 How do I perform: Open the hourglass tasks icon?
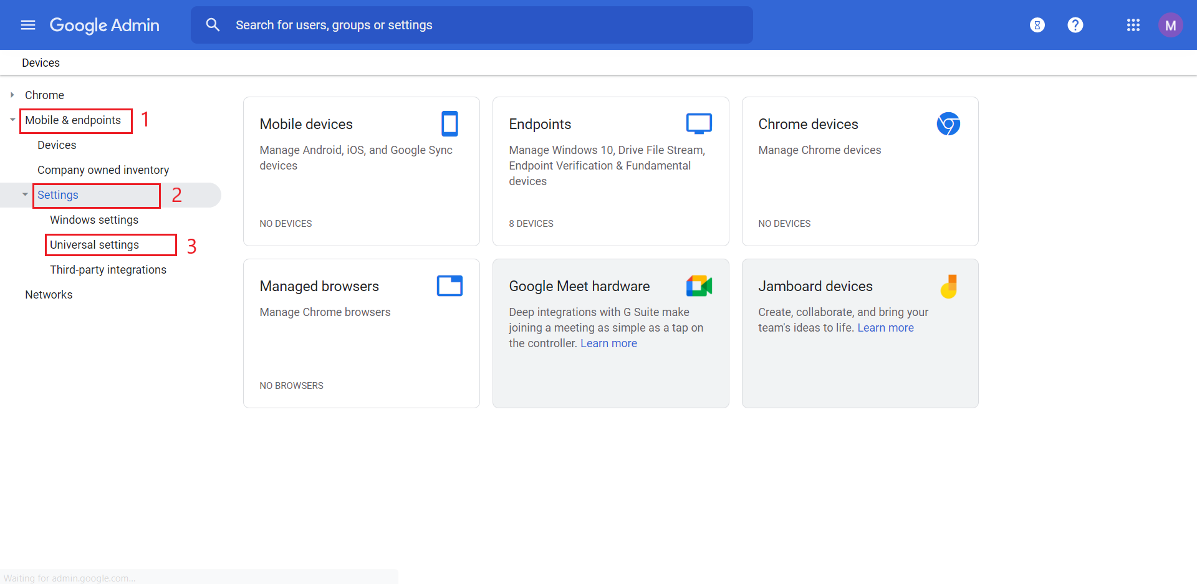pyautogui.click(x=1037, y=25)
